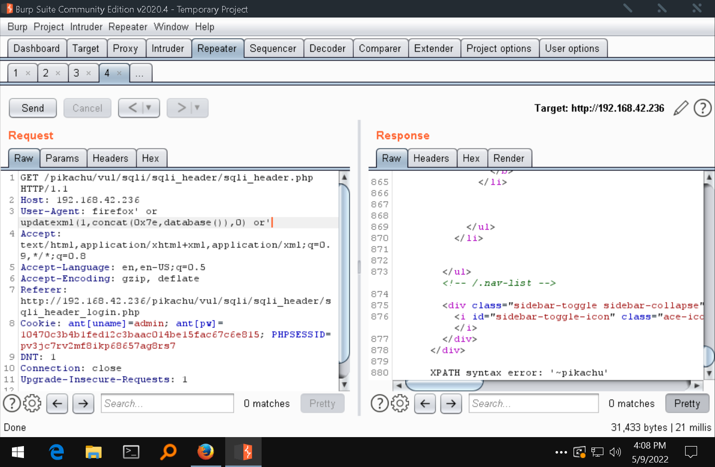
Task: Open Repeater help question mark icon
Action: click(703, 108)
